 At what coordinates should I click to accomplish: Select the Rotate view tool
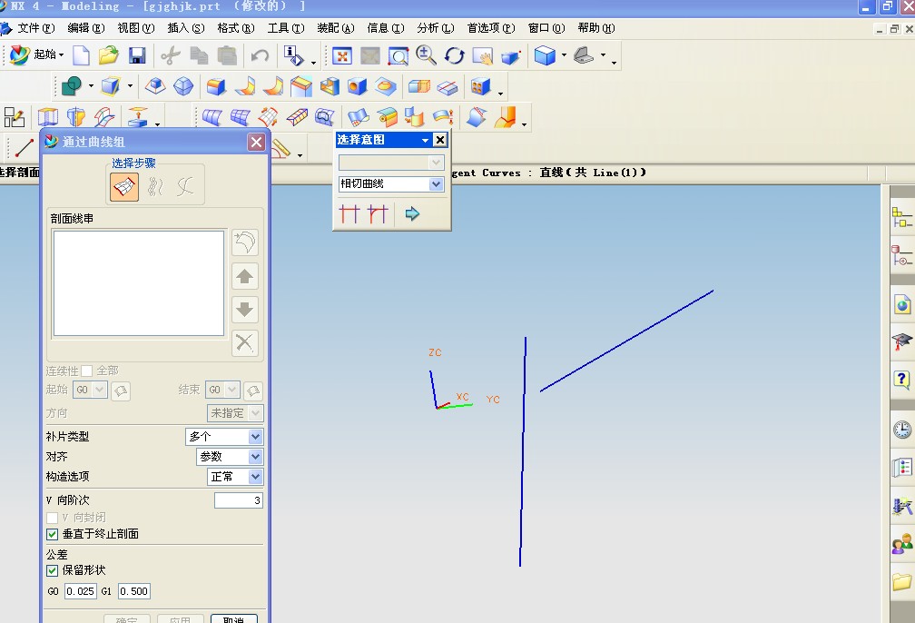[x=455, y=55]
